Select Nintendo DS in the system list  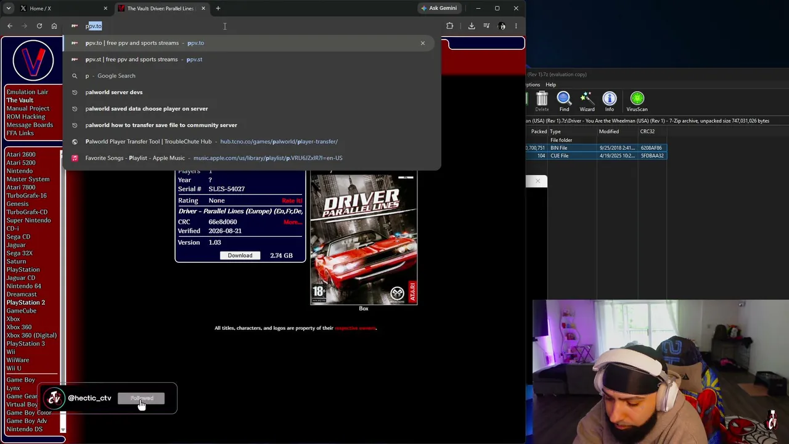pos(25,429)
